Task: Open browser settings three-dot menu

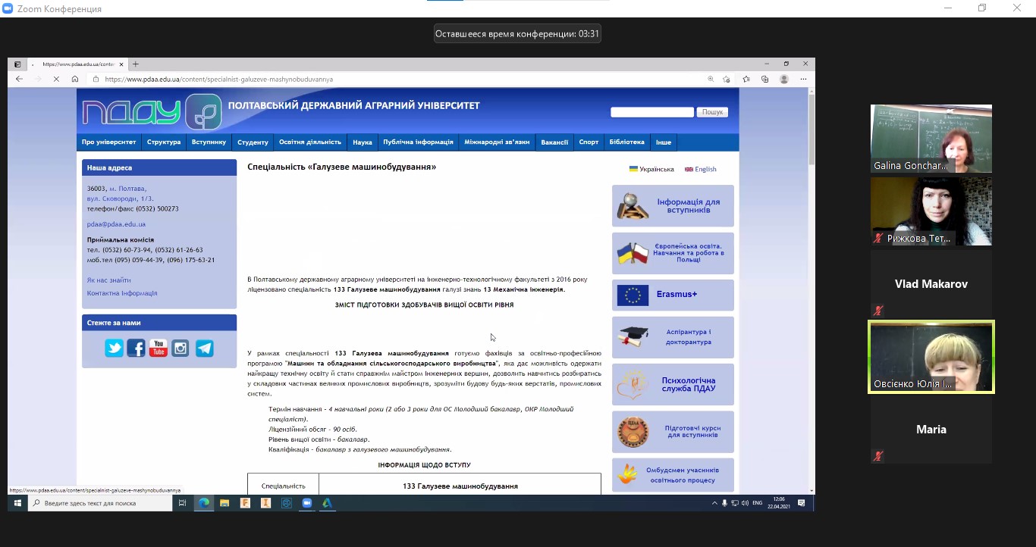Action: pyautogui.click(x=803, y=79)
